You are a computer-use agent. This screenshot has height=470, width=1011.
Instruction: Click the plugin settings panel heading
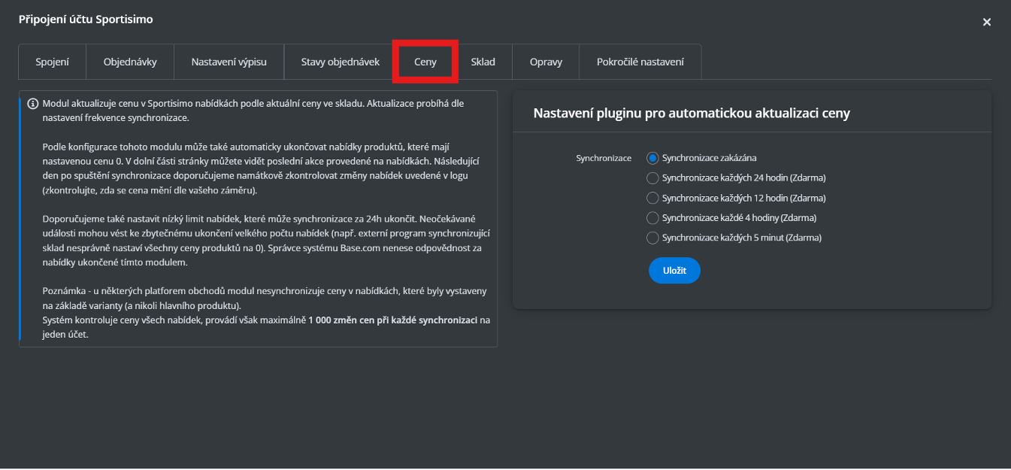tap(692, 114)
